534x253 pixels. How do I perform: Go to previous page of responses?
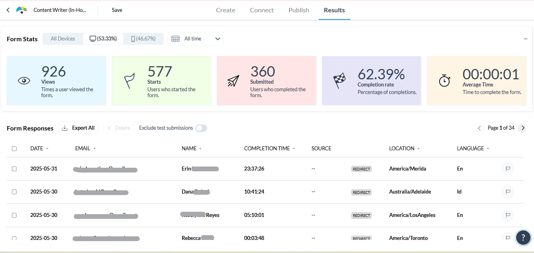tap(479, 128)
